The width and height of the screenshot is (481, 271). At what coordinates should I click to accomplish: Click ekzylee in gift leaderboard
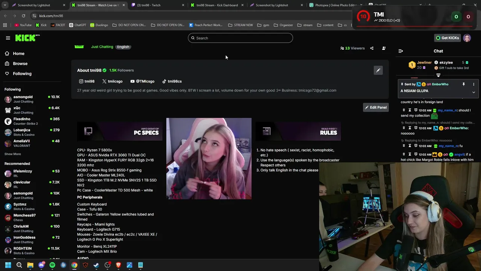tap(446, 62)
